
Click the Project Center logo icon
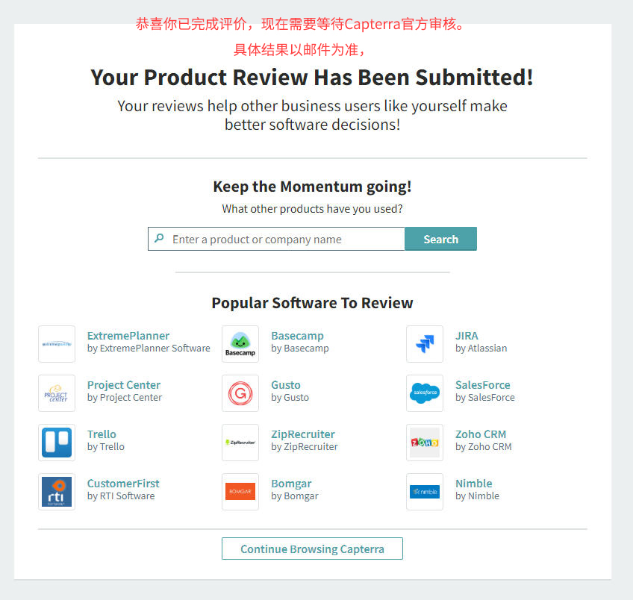click(x=57, y=393)
